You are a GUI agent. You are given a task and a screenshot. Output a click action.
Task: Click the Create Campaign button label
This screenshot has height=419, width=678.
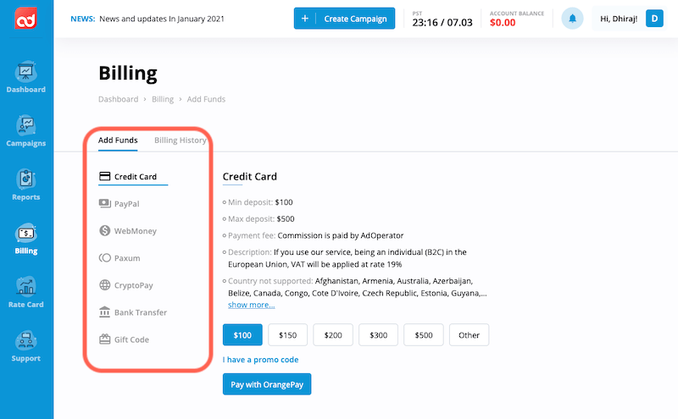point(355,19)
